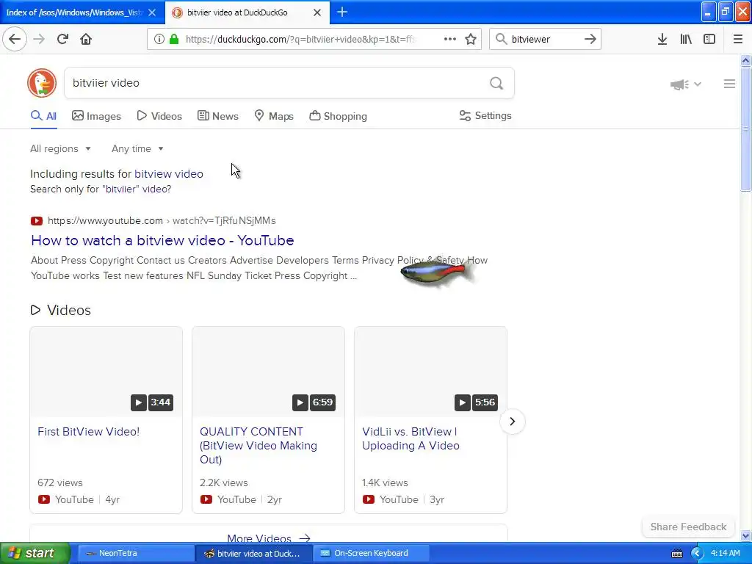The image size is (752, 564).
Task: Open First BitView Video! title link
Action: (89, 432)
